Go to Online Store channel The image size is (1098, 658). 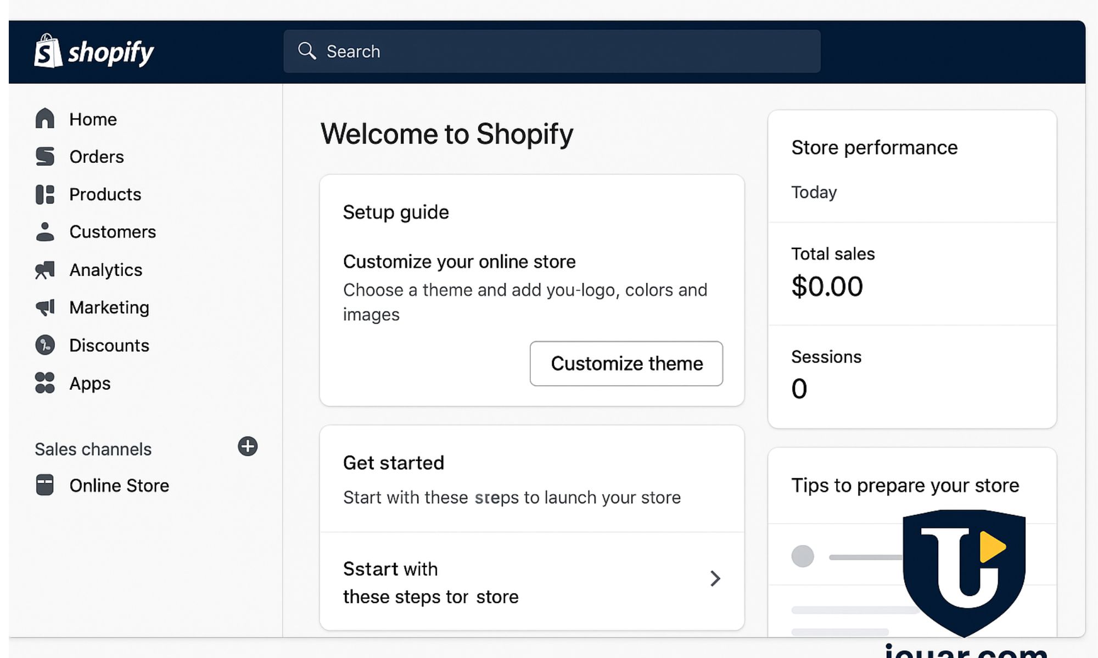point(119,486)
